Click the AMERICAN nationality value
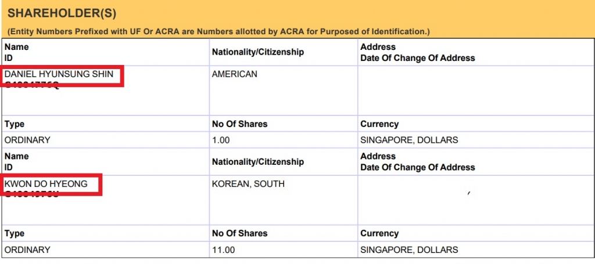The width and height of the screenshot is (595, 264). point(235,74)
